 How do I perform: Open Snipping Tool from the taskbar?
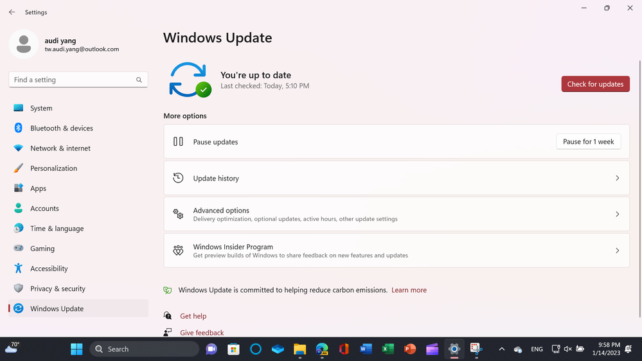[476, 349]
